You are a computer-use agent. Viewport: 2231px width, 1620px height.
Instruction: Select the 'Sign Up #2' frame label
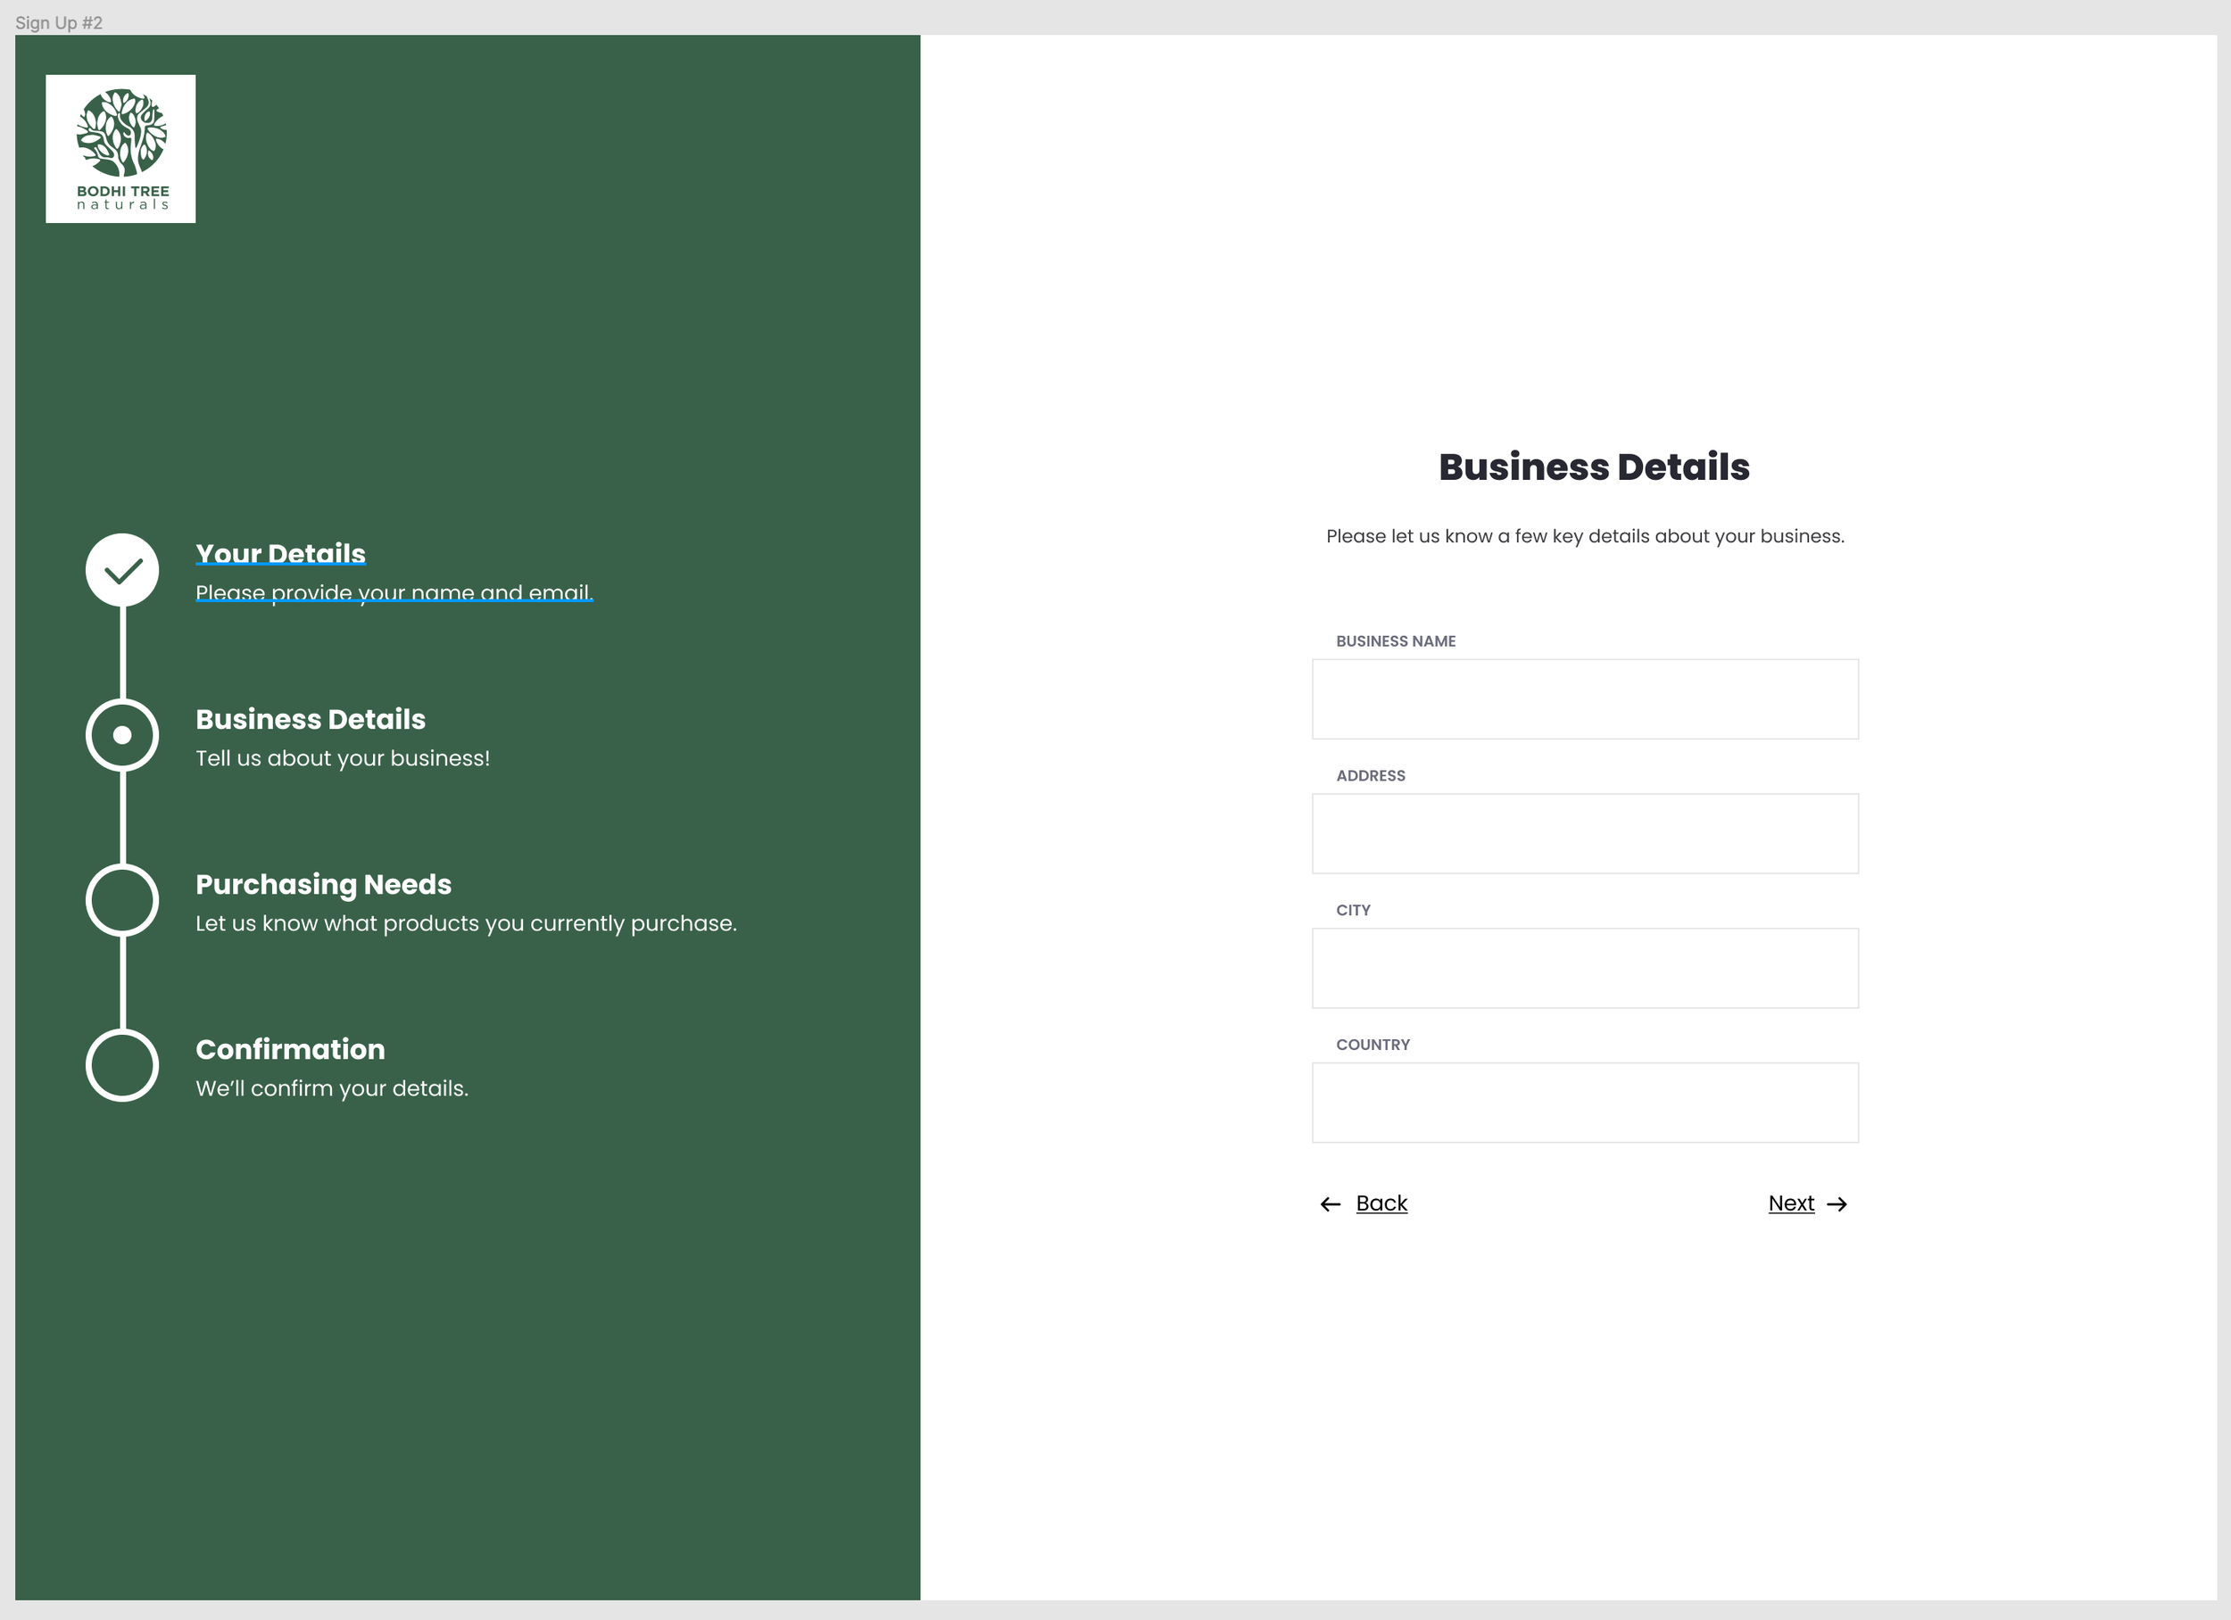click(x=59, y=22)
